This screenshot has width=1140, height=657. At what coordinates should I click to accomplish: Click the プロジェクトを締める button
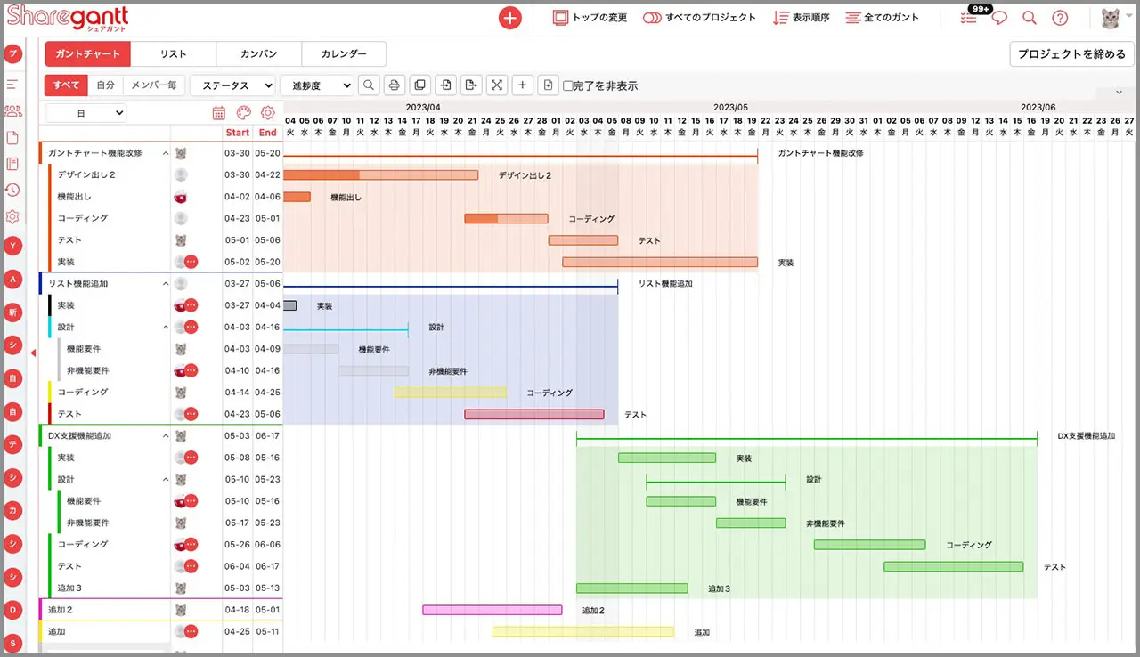tap(1071, 54)
